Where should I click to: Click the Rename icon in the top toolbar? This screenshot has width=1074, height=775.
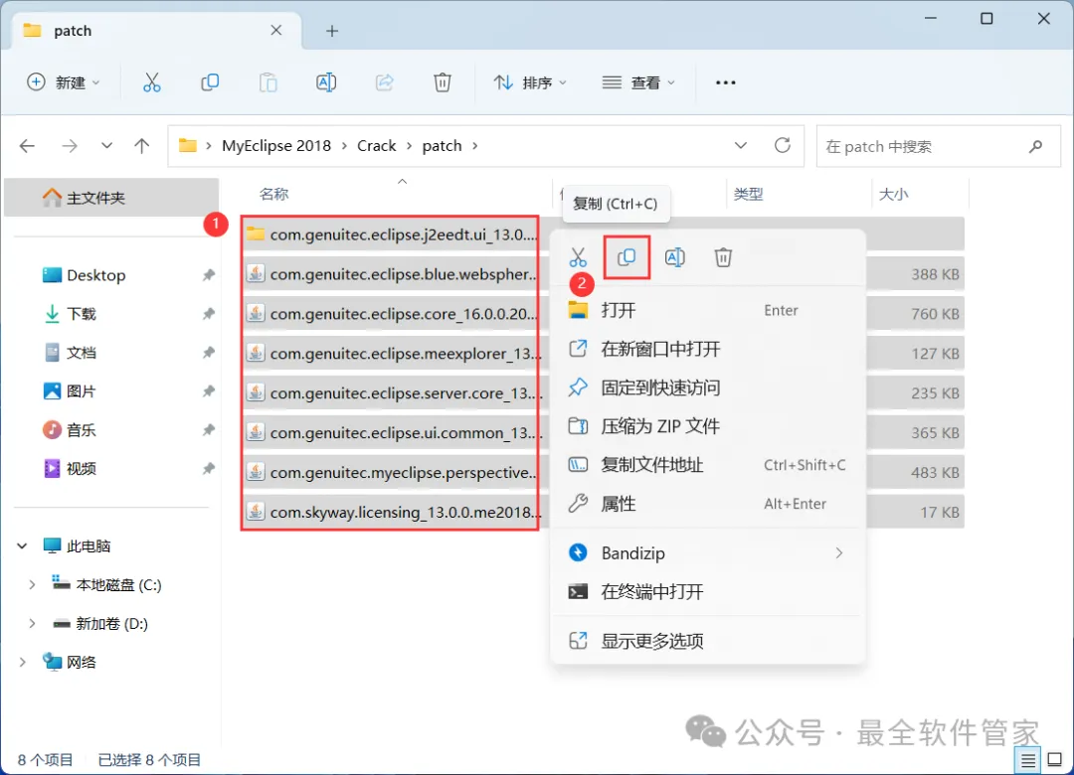pos(326,82)
